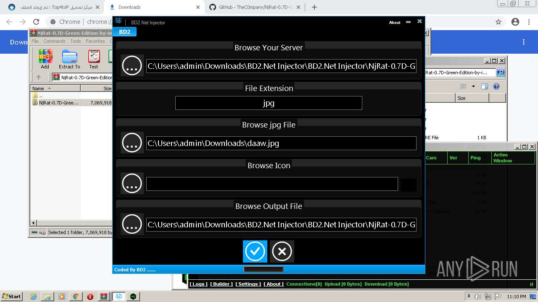Toggle the Explorer preview pane icon

tap(485, 86)
